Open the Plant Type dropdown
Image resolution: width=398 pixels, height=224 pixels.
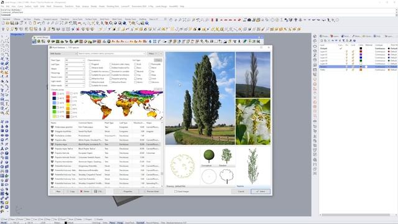pos(75,60)
